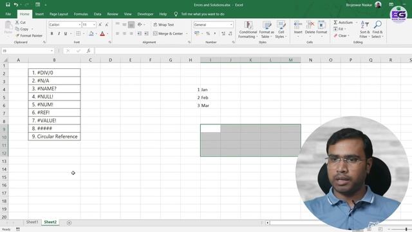Toggle underline formatting
The image size is (412, 232).
(66, 34)
